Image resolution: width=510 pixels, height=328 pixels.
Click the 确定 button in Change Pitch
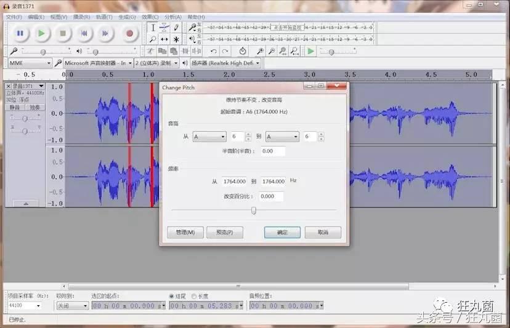[282, 233]
